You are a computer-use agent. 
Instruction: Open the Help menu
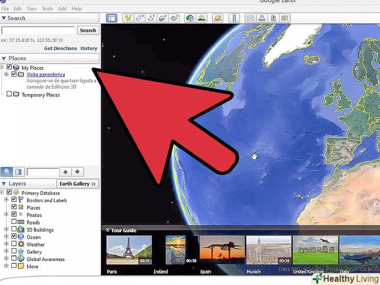click(x=77, y=9)
